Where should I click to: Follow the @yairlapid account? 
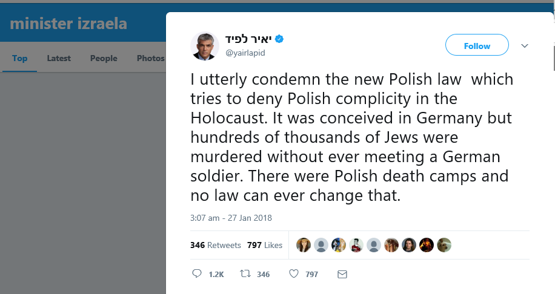pyautogui.click(x=477, y=46)
